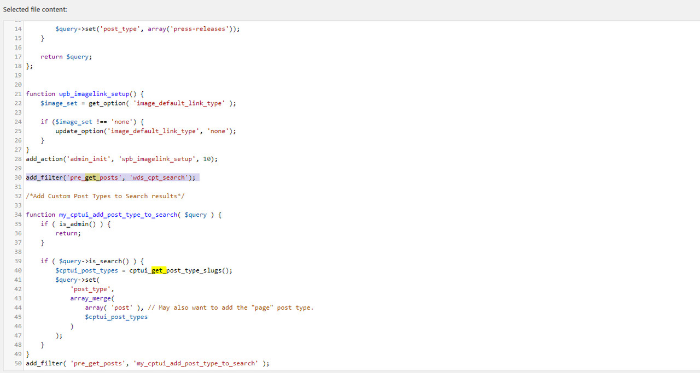Click function name wpb_imagelink_setup on line 21
This screenshot has height=373, width=700.
94,93
